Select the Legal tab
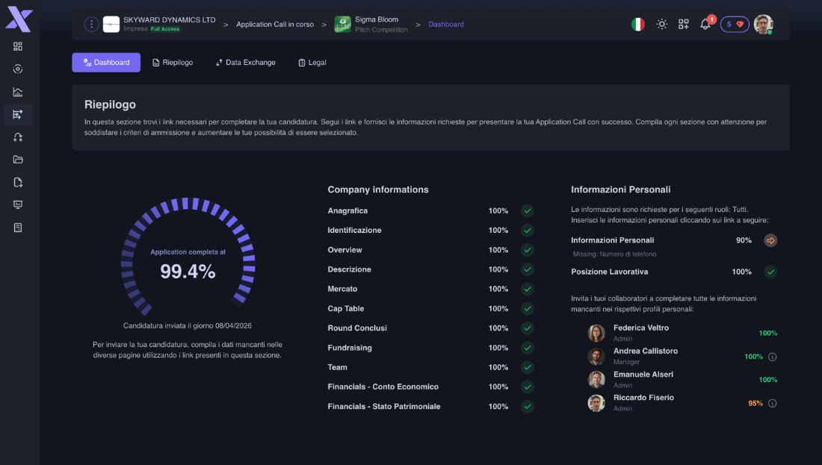Screen dimensions: 822x465 (312, 62)
